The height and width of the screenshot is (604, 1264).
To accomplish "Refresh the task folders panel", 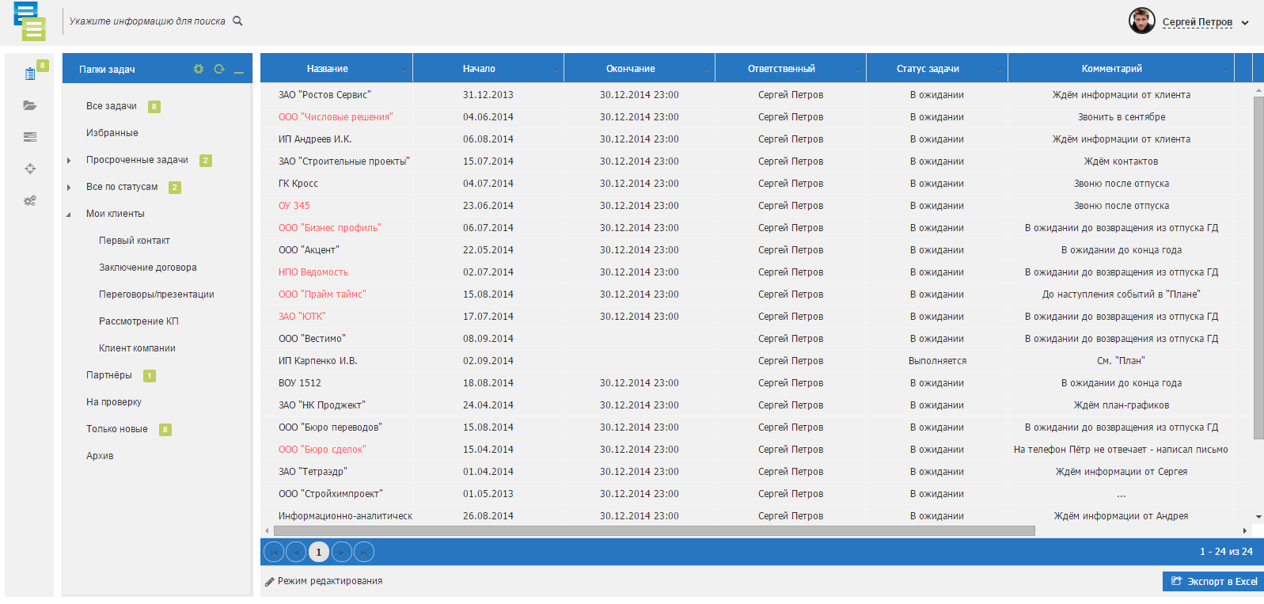I will click(219, 69).
